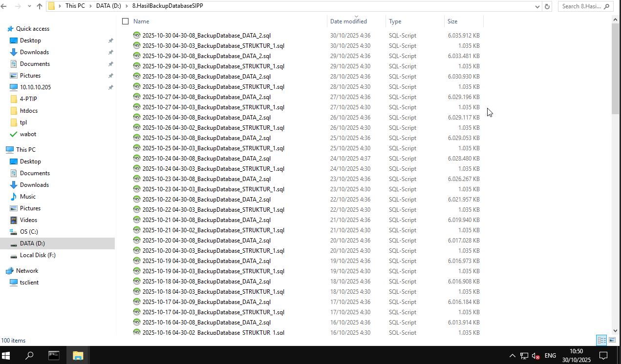
Task: Open Command Prompt from the taskbar
Action: tap(54, 355)
